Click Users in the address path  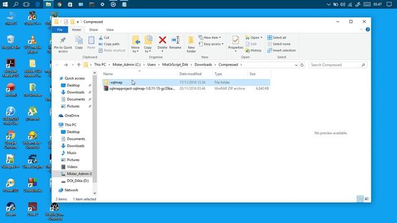point(151,64)
